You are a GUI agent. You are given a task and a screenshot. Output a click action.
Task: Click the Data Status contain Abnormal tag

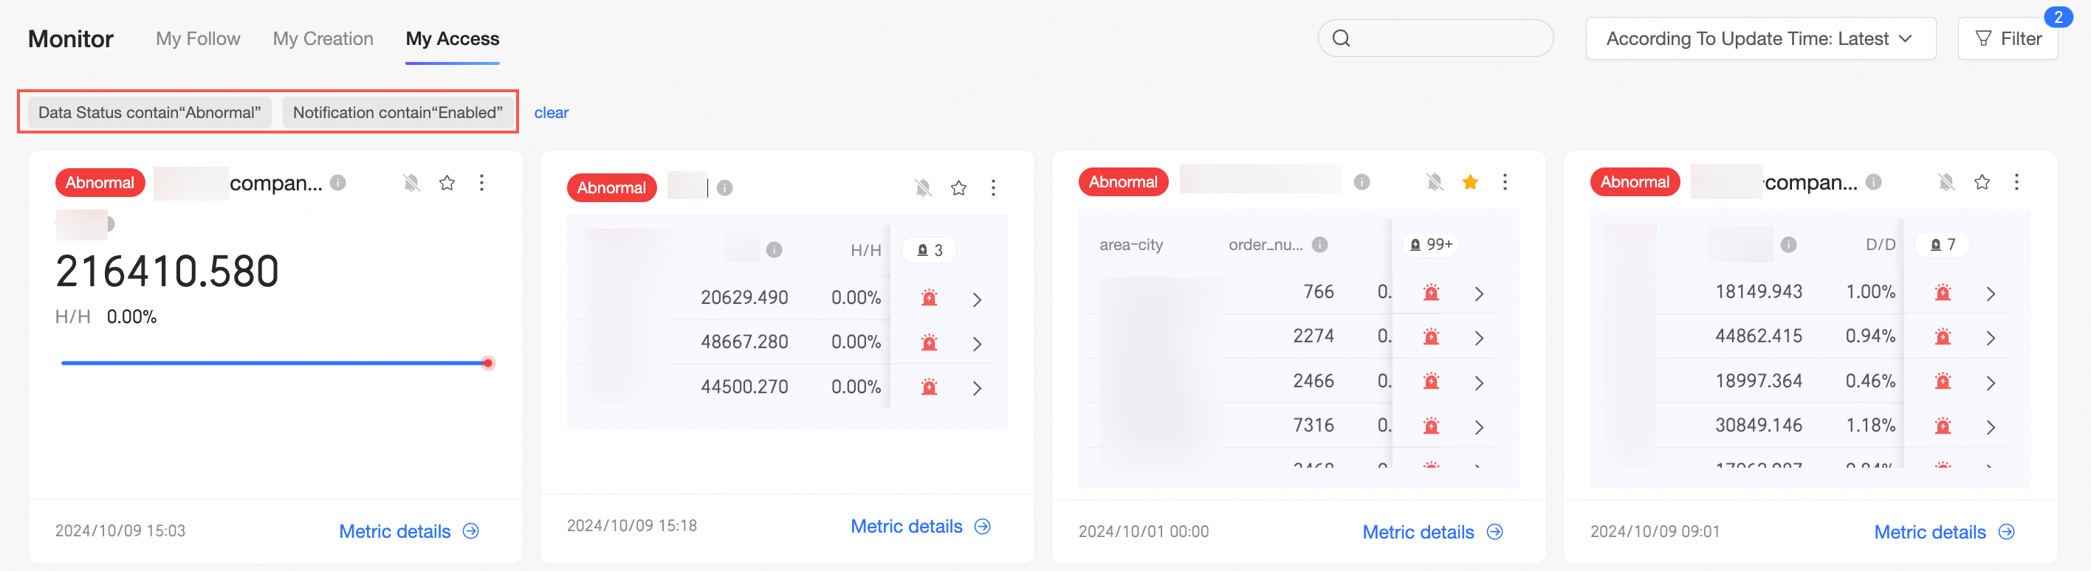[149, 113]
